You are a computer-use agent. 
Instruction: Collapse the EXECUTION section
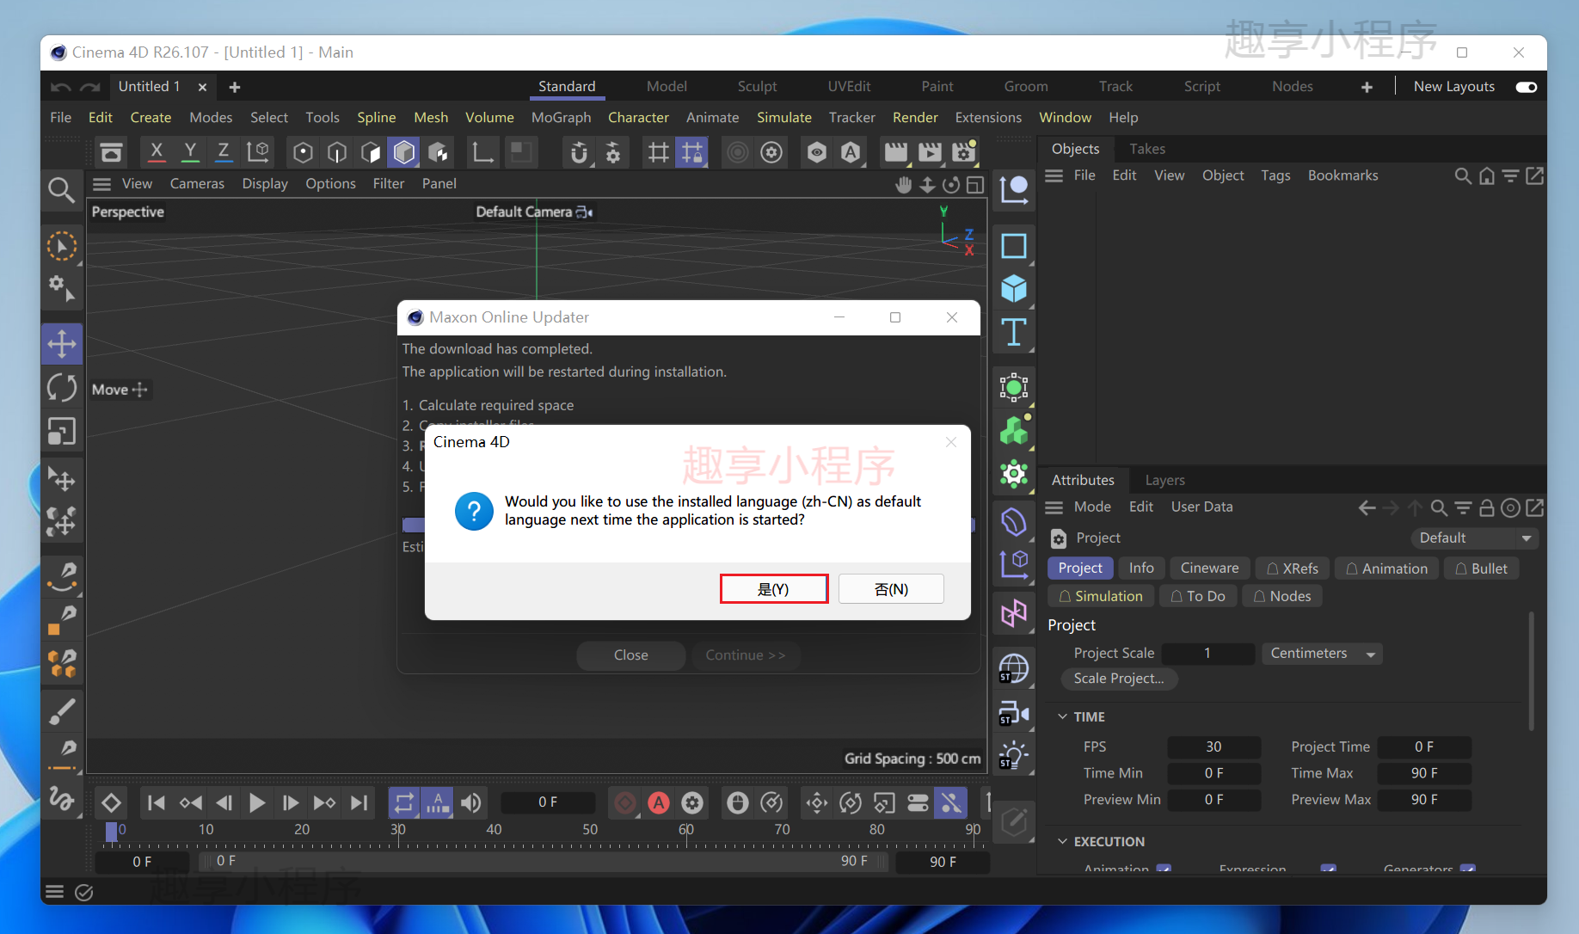pos(1063,841)
